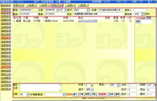Viewport: 157px width, 101px height.
Task: Open the 幣別 NTD currency lookup icon
Action: (x=119, y=85)
